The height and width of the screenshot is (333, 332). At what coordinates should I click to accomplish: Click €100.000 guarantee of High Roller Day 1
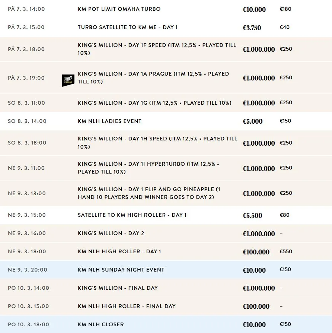coord(256,252)
